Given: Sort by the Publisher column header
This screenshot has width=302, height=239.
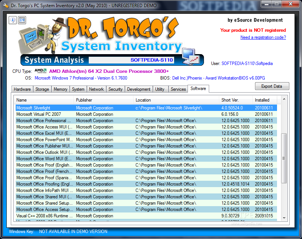Looking at the screenshot, I should (104, 100).
